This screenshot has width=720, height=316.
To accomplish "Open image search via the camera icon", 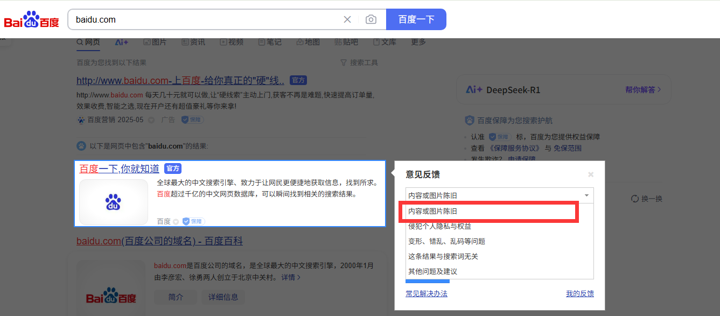I will [371, 19].
